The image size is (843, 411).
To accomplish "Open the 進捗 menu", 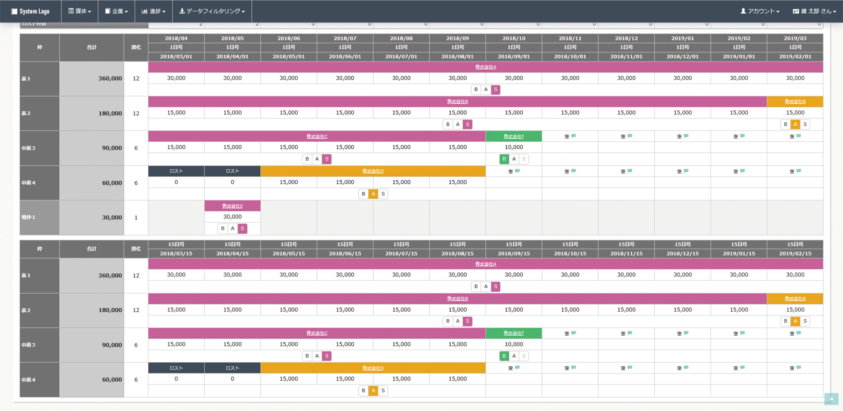I will [153, 11].
